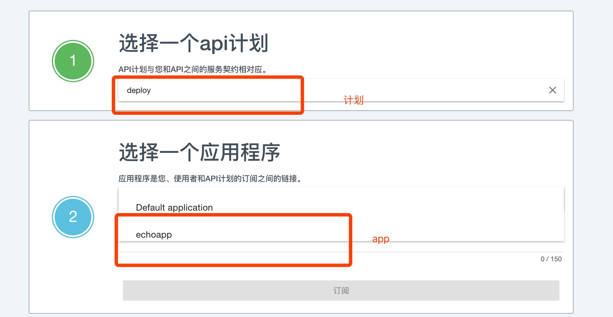Click the green step 1 circle
The image size is (613, 317).
pos(73,61)
